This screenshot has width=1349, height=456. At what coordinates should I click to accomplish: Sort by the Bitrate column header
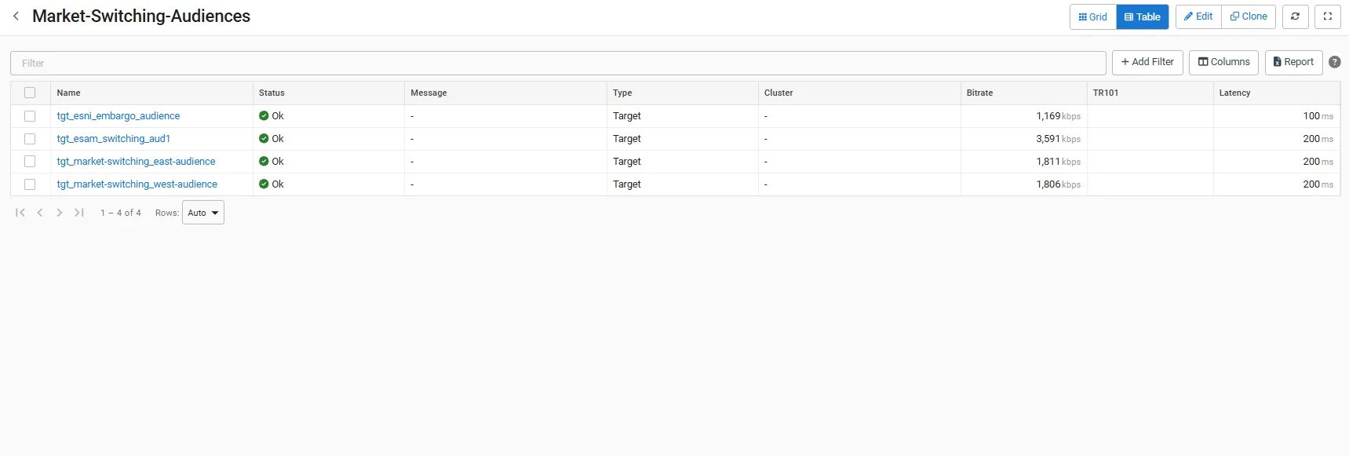point(979,93)
